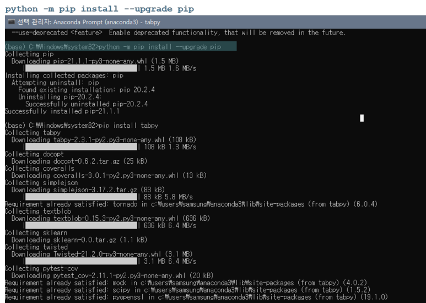Viewport: 426px width, 303px height.
Task: Click the 'pip install tabpy' command line
Action: (82, 126)
